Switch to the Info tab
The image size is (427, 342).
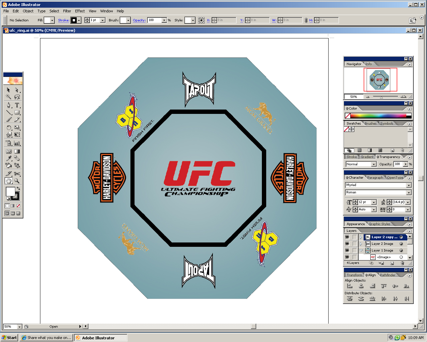(368, 64)
